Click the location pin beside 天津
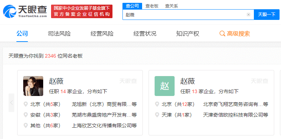 click(157, 115)
